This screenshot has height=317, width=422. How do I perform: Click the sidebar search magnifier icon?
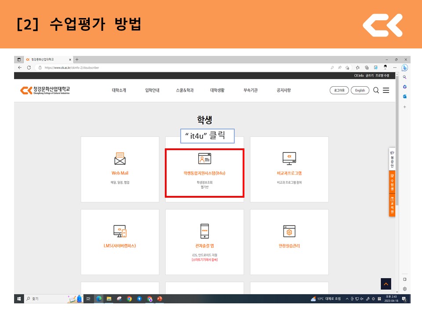(404, 77)
